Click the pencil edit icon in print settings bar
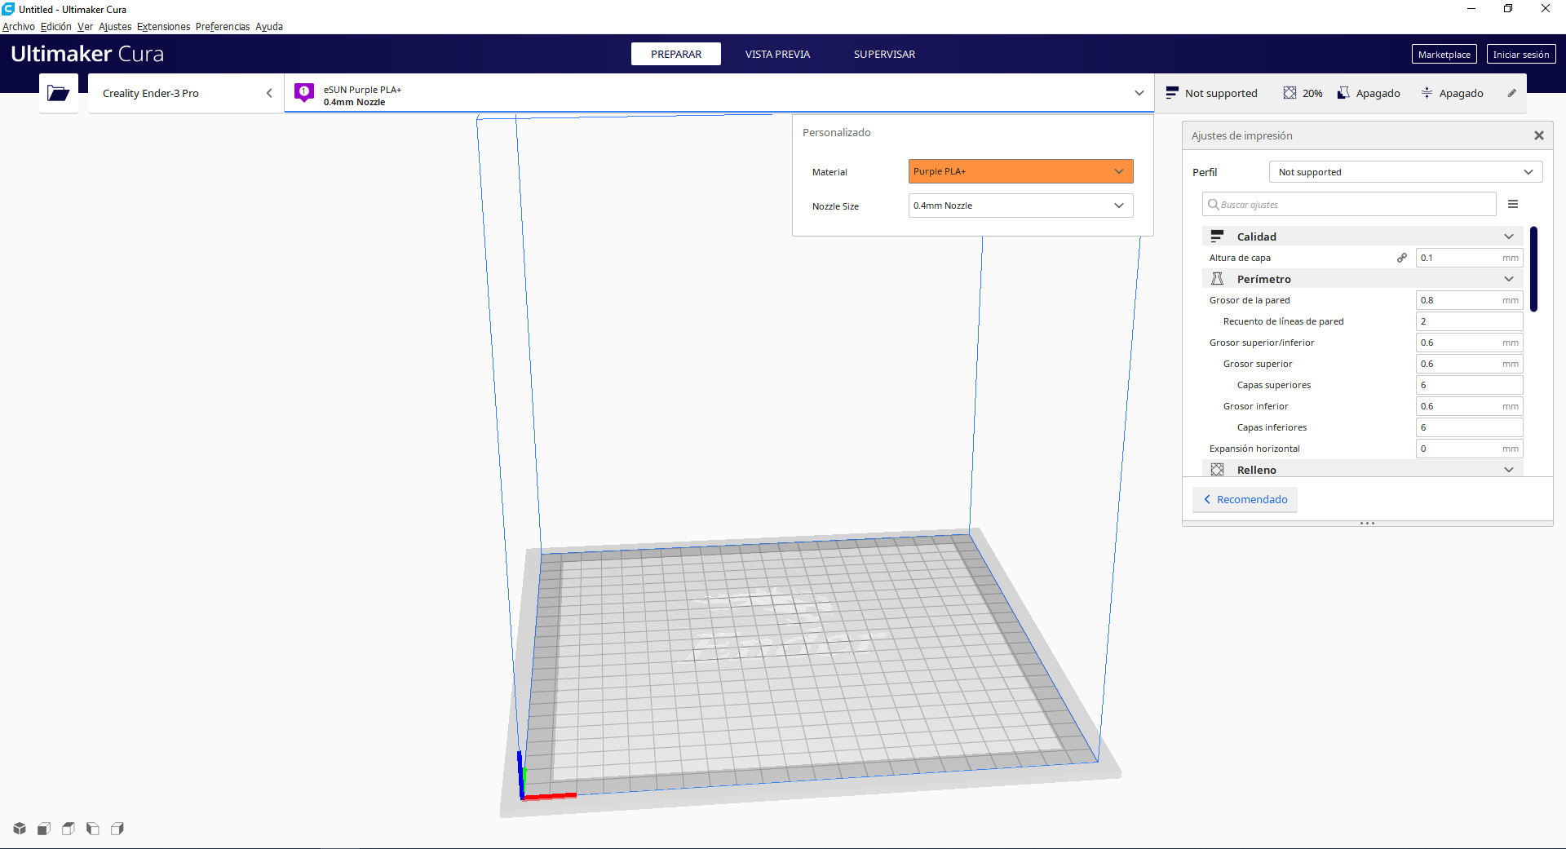This screenshot has height=849, width=1566. coord(1511,93)
